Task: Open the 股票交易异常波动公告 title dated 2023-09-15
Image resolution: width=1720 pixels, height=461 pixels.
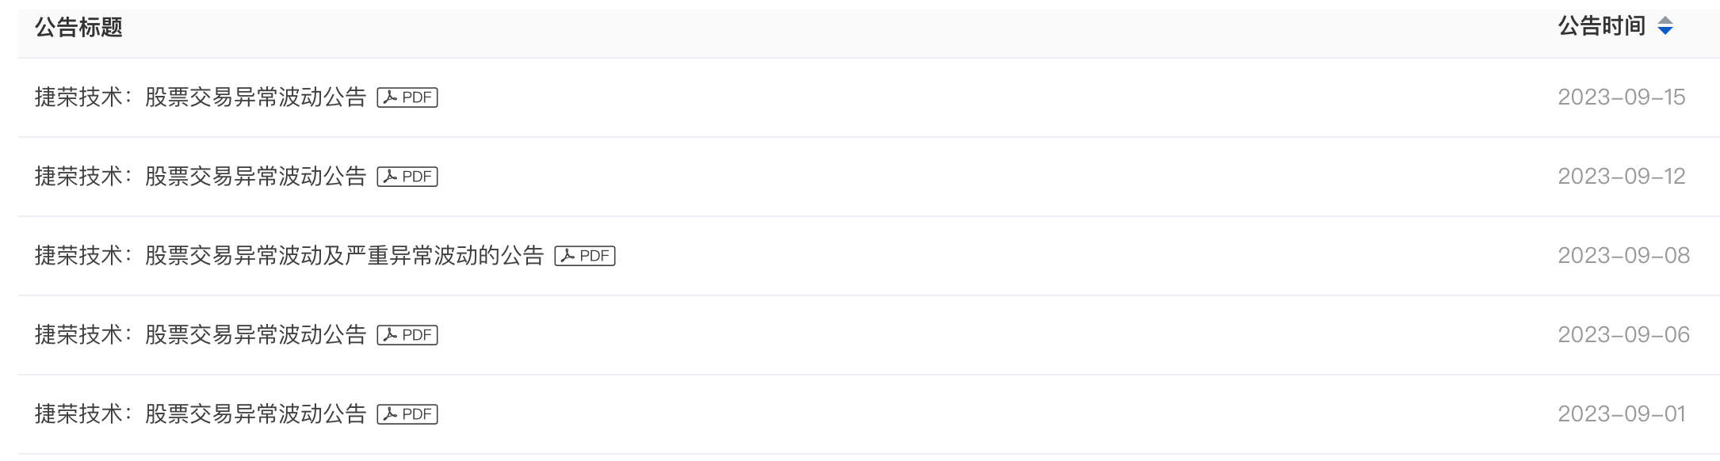Action: point(200,97)
